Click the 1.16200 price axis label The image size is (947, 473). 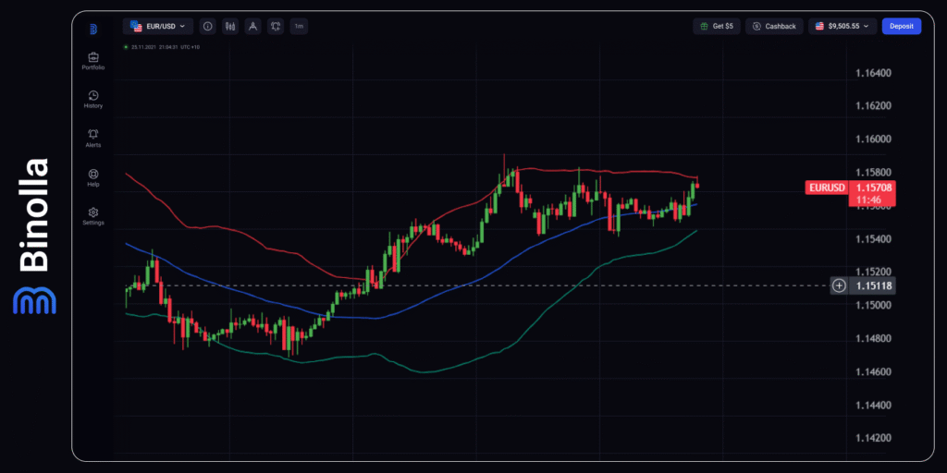(873, 106)
